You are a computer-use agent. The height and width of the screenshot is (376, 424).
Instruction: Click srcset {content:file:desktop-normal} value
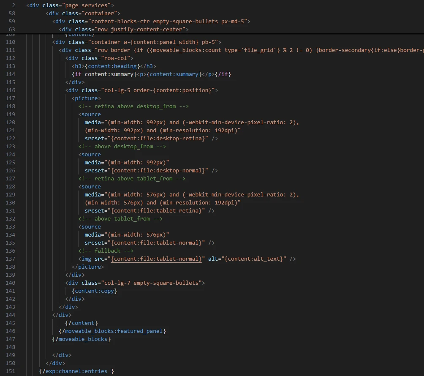point(158,170)
